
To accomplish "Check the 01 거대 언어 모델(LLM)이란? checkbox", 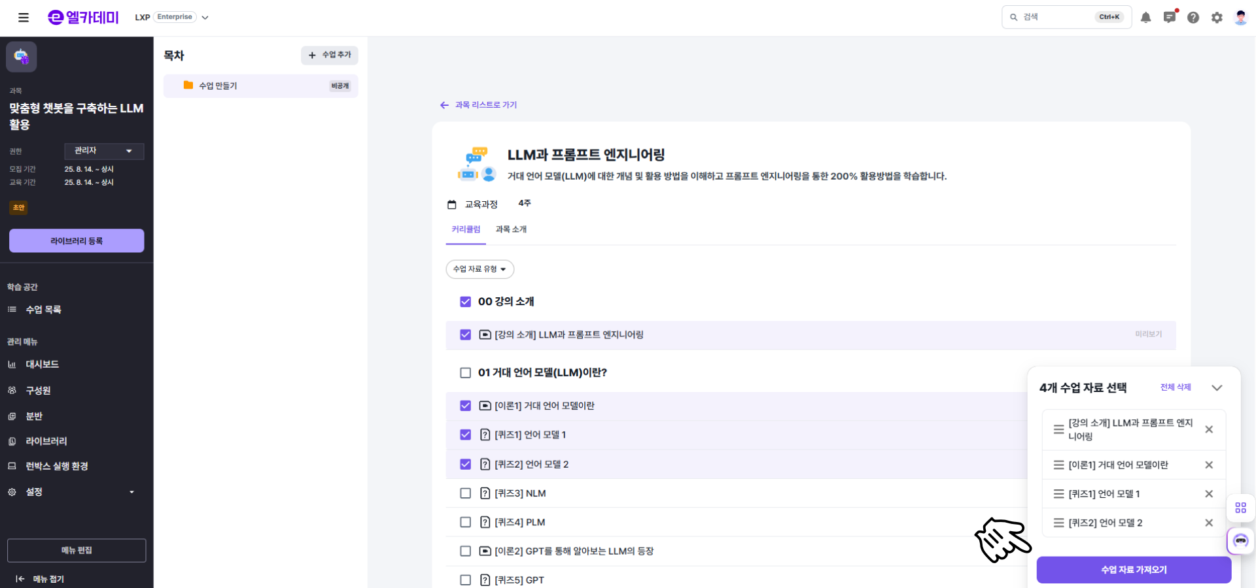I will [x=465, y=373].
